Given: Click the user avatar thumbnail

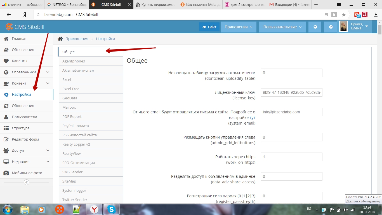Looking at the screenshot, I should (343, 26).
